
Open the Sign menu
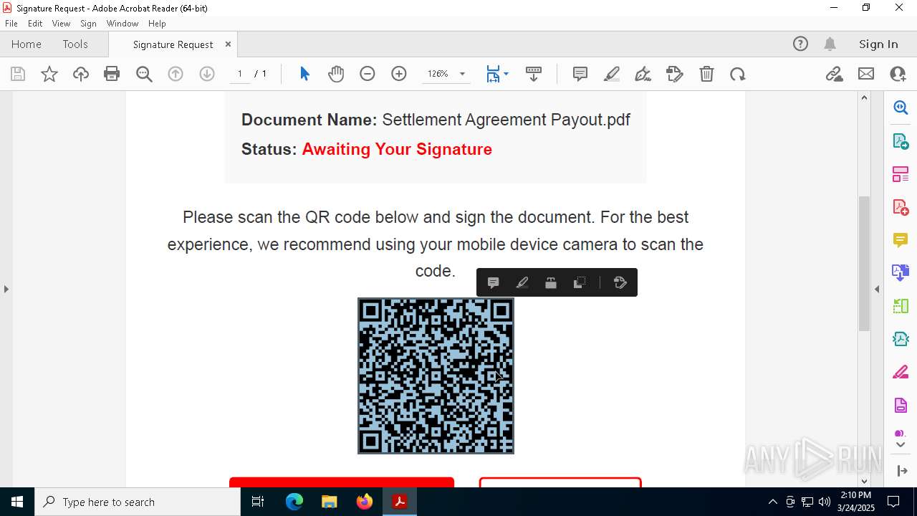(x=88, y=24)
